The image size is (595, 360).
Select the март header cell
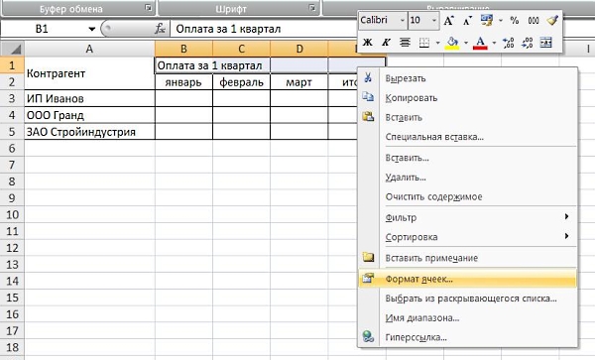299,82
